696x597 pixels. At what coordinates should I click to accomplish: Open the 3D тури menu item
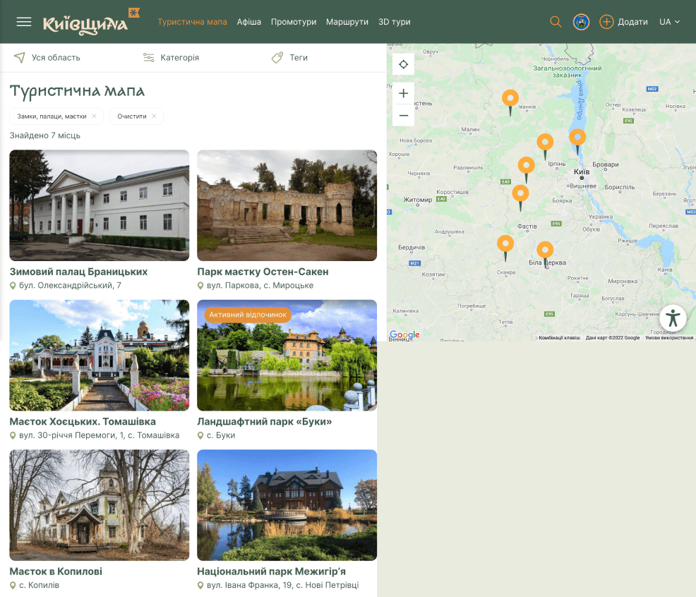tap(394, 22)
